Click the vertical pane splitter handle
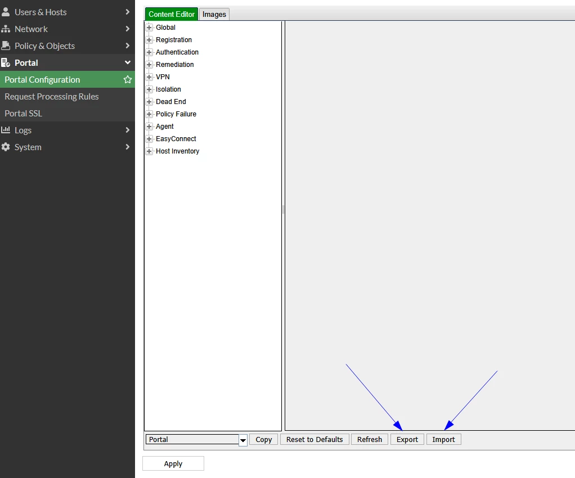The width and height of the screenshot is (575, 478). [x=283, y=210]
